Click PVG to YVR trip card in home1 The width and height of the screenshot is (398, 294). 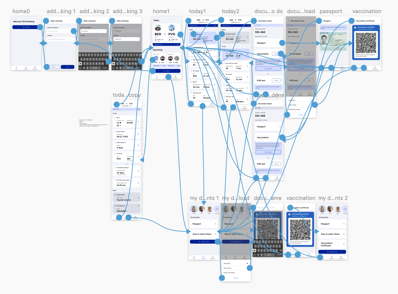click(159, 60)
